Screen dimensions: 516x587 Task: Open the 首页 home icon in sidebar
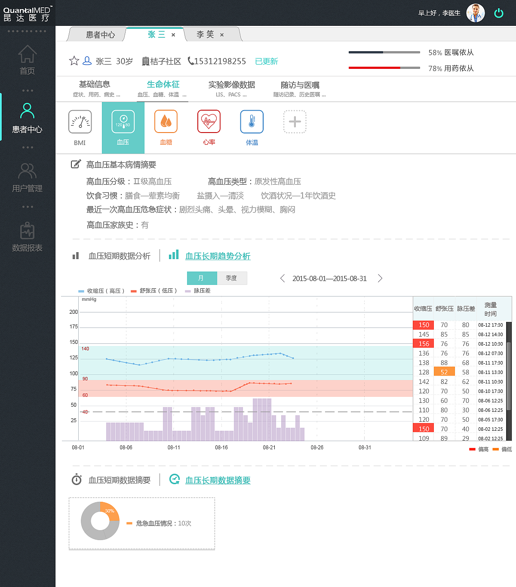(x=27, y=54)
